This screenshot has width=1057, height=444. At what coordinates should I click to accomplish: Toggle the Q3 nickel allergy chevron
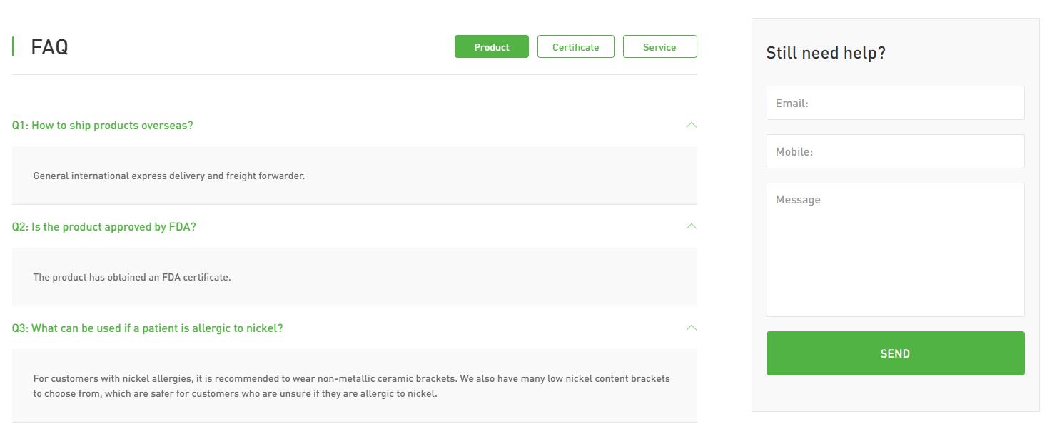pos(690,328)
